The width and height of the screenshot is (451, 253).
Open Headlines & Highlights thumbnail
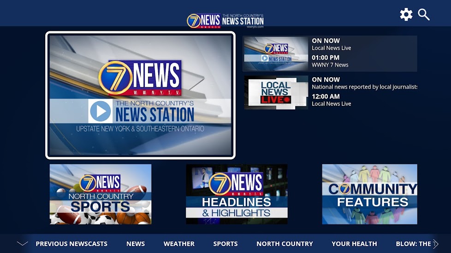point(237,194)
